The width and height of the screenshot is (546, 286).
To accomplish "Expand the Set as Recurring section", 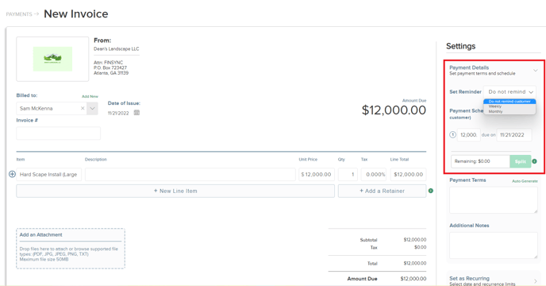I will click(x=535, y=280).
